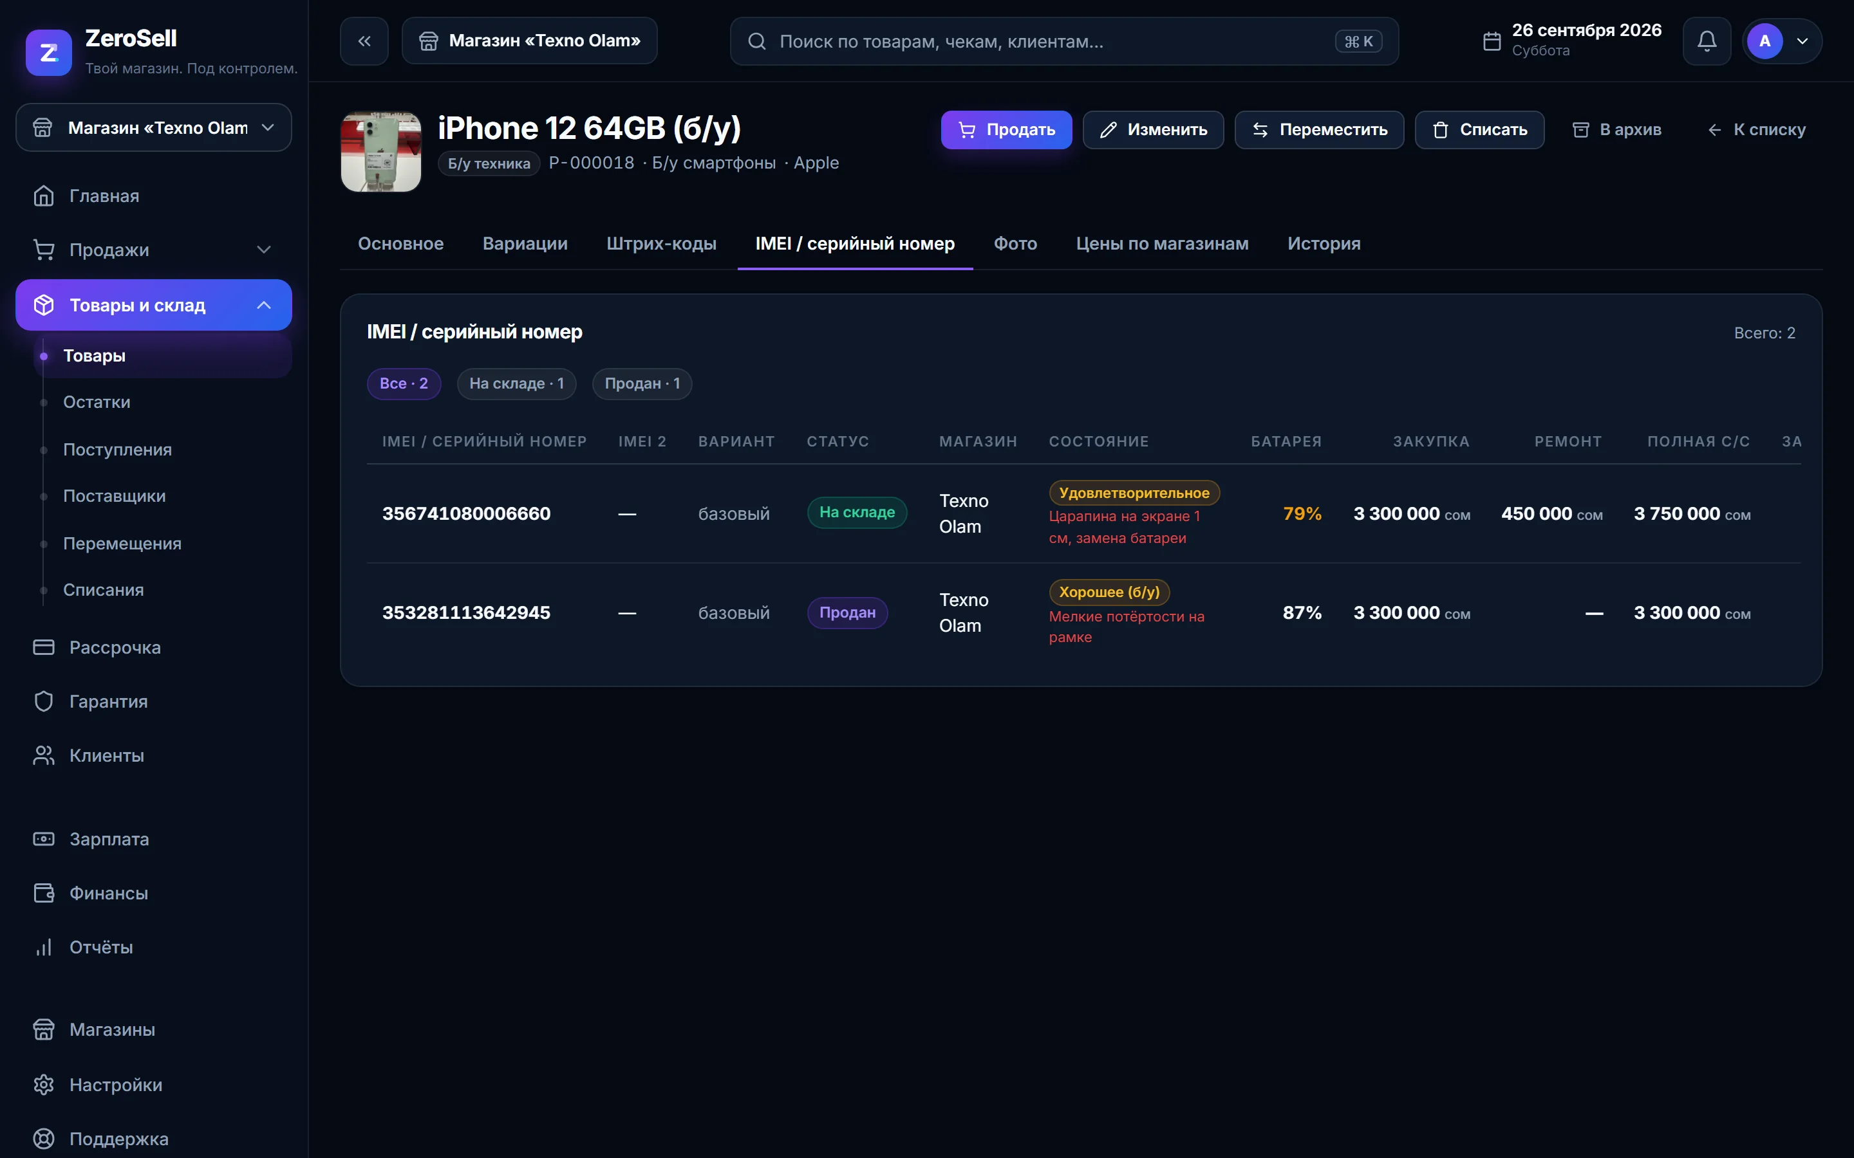
Task: Click the Продан status badge in table row
Action: 847,612
